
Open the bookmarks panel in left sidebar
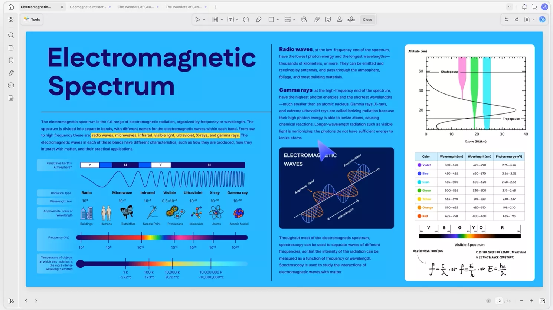tap(11, 60)
